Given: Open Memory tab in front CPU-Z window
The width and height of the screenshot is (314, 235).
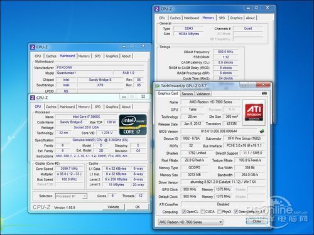Looking at the screenshot, I should [84, 107].
